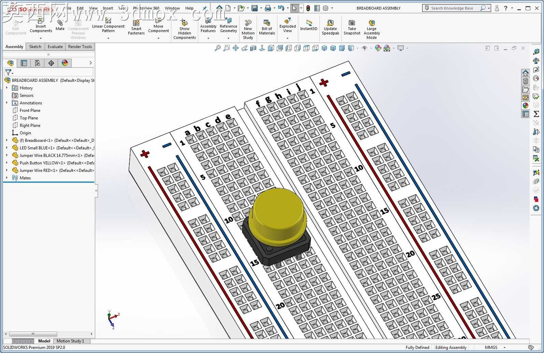Expand Jumper Wire BLACK component
This screenshot has height=353, width=544.
[7, 156]
